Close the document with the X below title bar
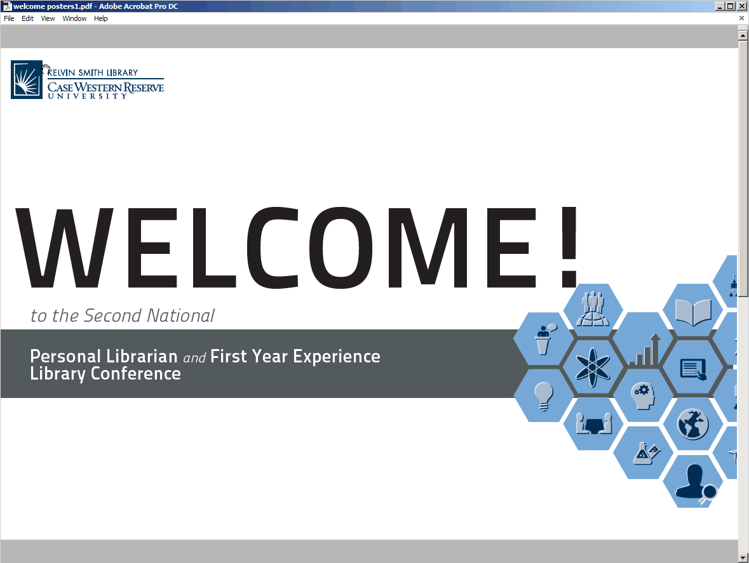749x563 pixels. click(x=742, y=18)
